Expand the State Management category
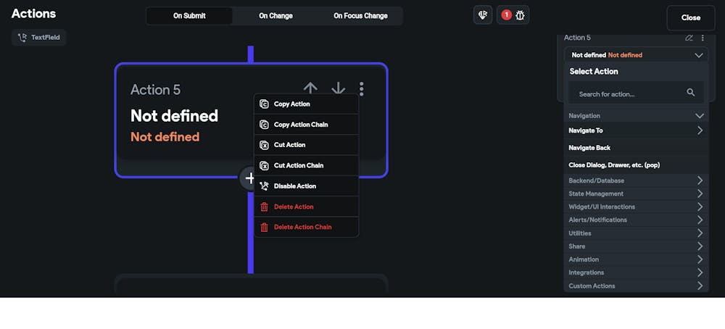This screenshot has width=725, height=329. coord(637,193)
